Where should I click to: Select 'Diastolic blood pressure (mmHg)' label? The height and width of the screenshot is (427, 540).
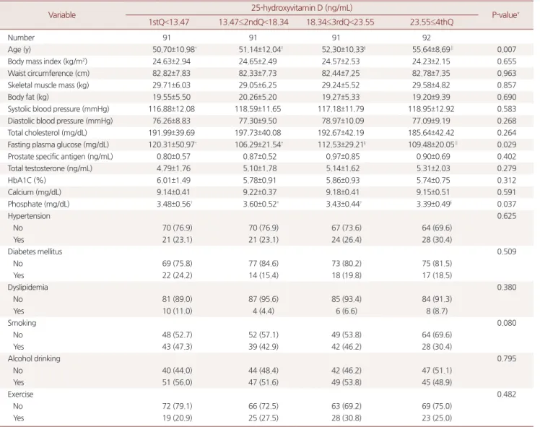[60, 121]
